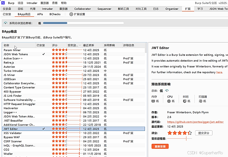The height and width of the screenshot is (157, 228).
Task: Select the 403 Bypasser extension
Action: [73, 91]
